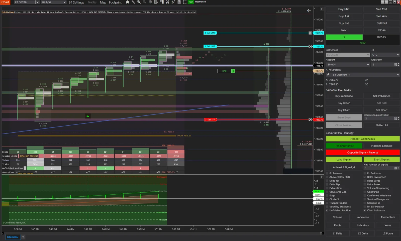
Task: Uncheck the Unfinished Auction signal
Action: coord(327,210)
